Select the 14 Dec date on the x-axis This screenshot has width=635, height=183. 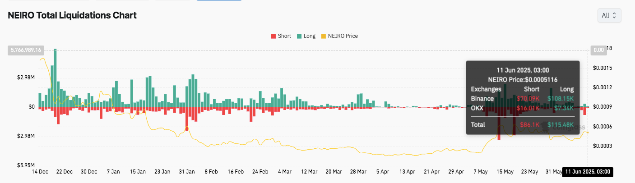40,172
